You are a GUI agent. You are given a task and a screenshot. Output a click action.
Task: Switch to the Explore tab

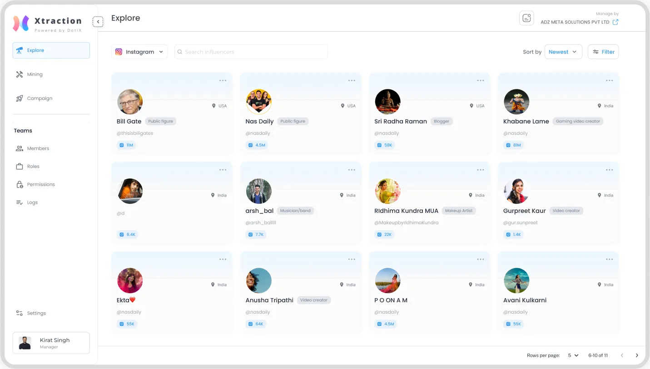click(36, 51)
